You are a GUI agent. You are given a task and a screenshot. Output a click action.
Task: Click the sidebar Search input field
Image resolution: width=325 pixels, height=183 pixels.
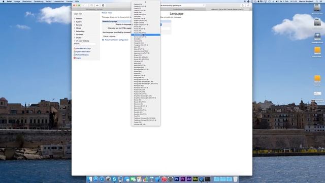click(x=88, y=44)
